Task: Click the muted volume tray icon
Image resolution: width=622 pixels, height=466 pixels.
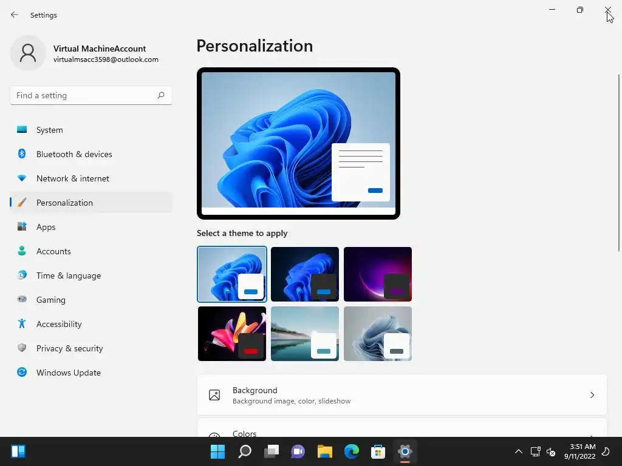Action: [x=550, y=451]
